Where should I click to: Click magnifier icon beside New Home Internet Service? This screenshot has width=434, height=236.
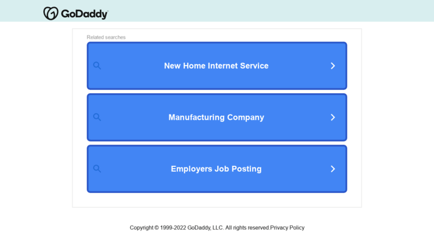[97, 65]
